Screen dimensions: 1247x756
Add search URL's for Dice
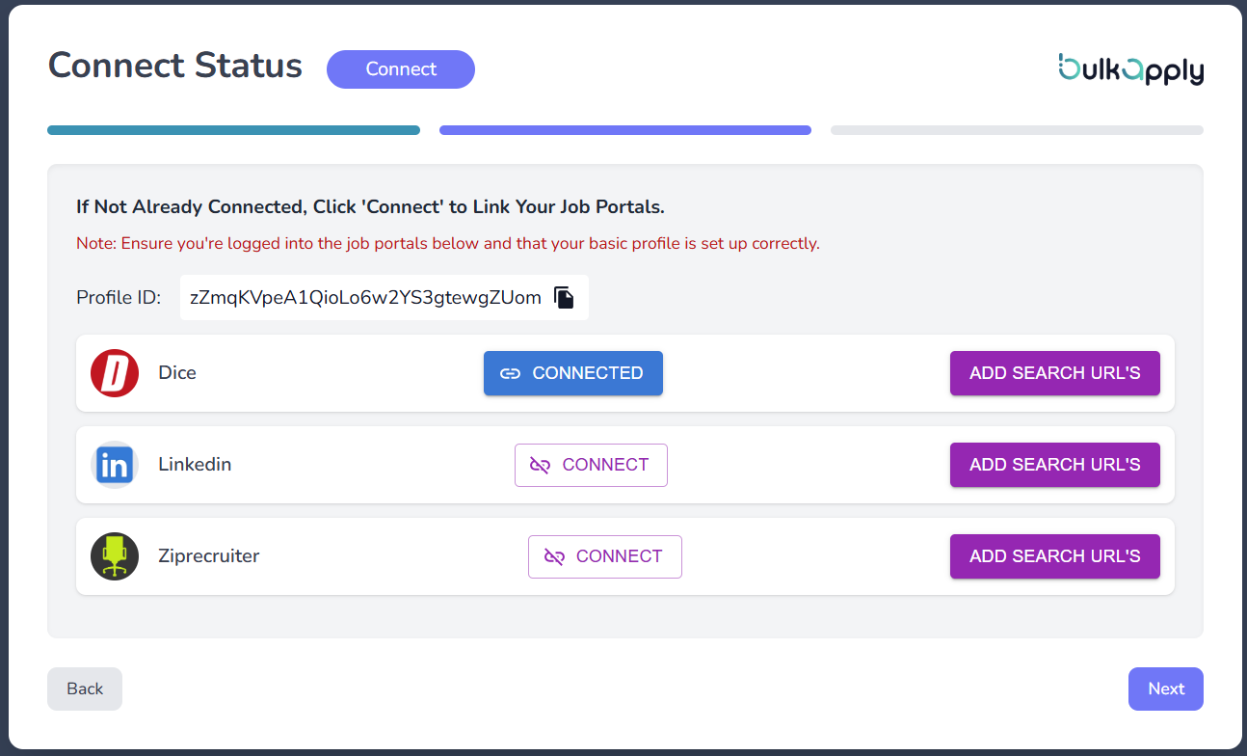coord(1054,373)
